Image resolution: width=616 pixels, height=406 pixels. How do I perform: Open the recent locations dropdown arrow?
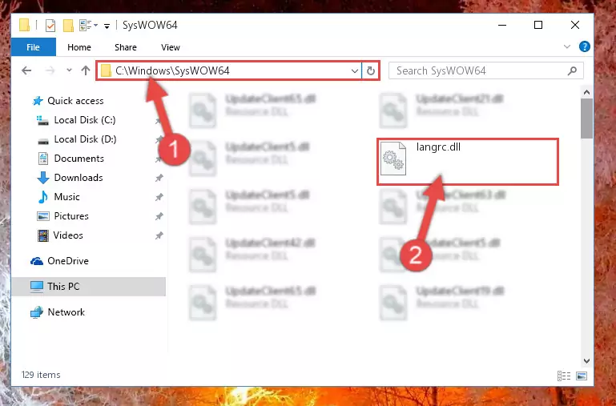(69, 70)
